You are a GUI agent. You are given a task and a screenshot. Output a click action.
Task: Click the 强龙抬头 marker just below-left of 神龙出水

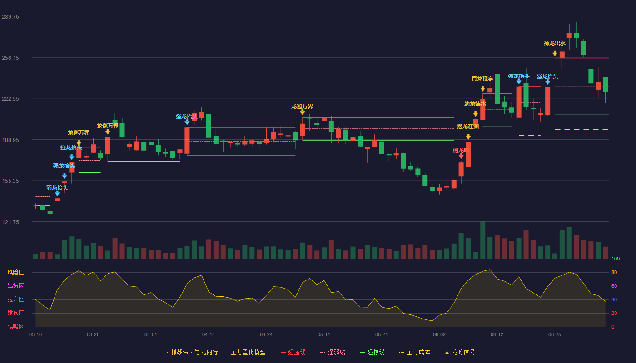pos(548,82)
